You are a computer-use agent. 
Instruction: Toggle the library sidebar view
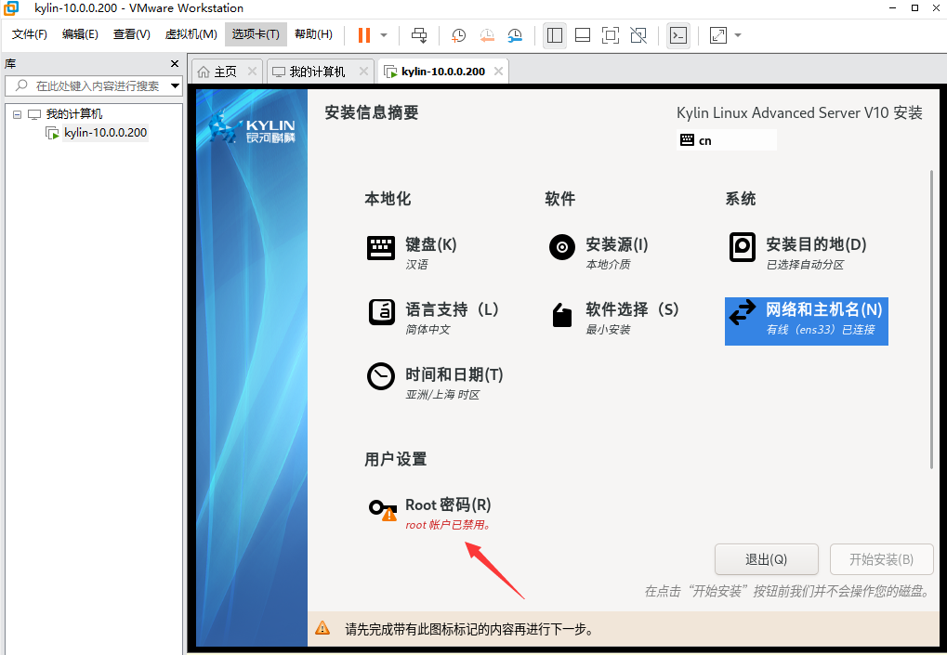pos(555,35)
